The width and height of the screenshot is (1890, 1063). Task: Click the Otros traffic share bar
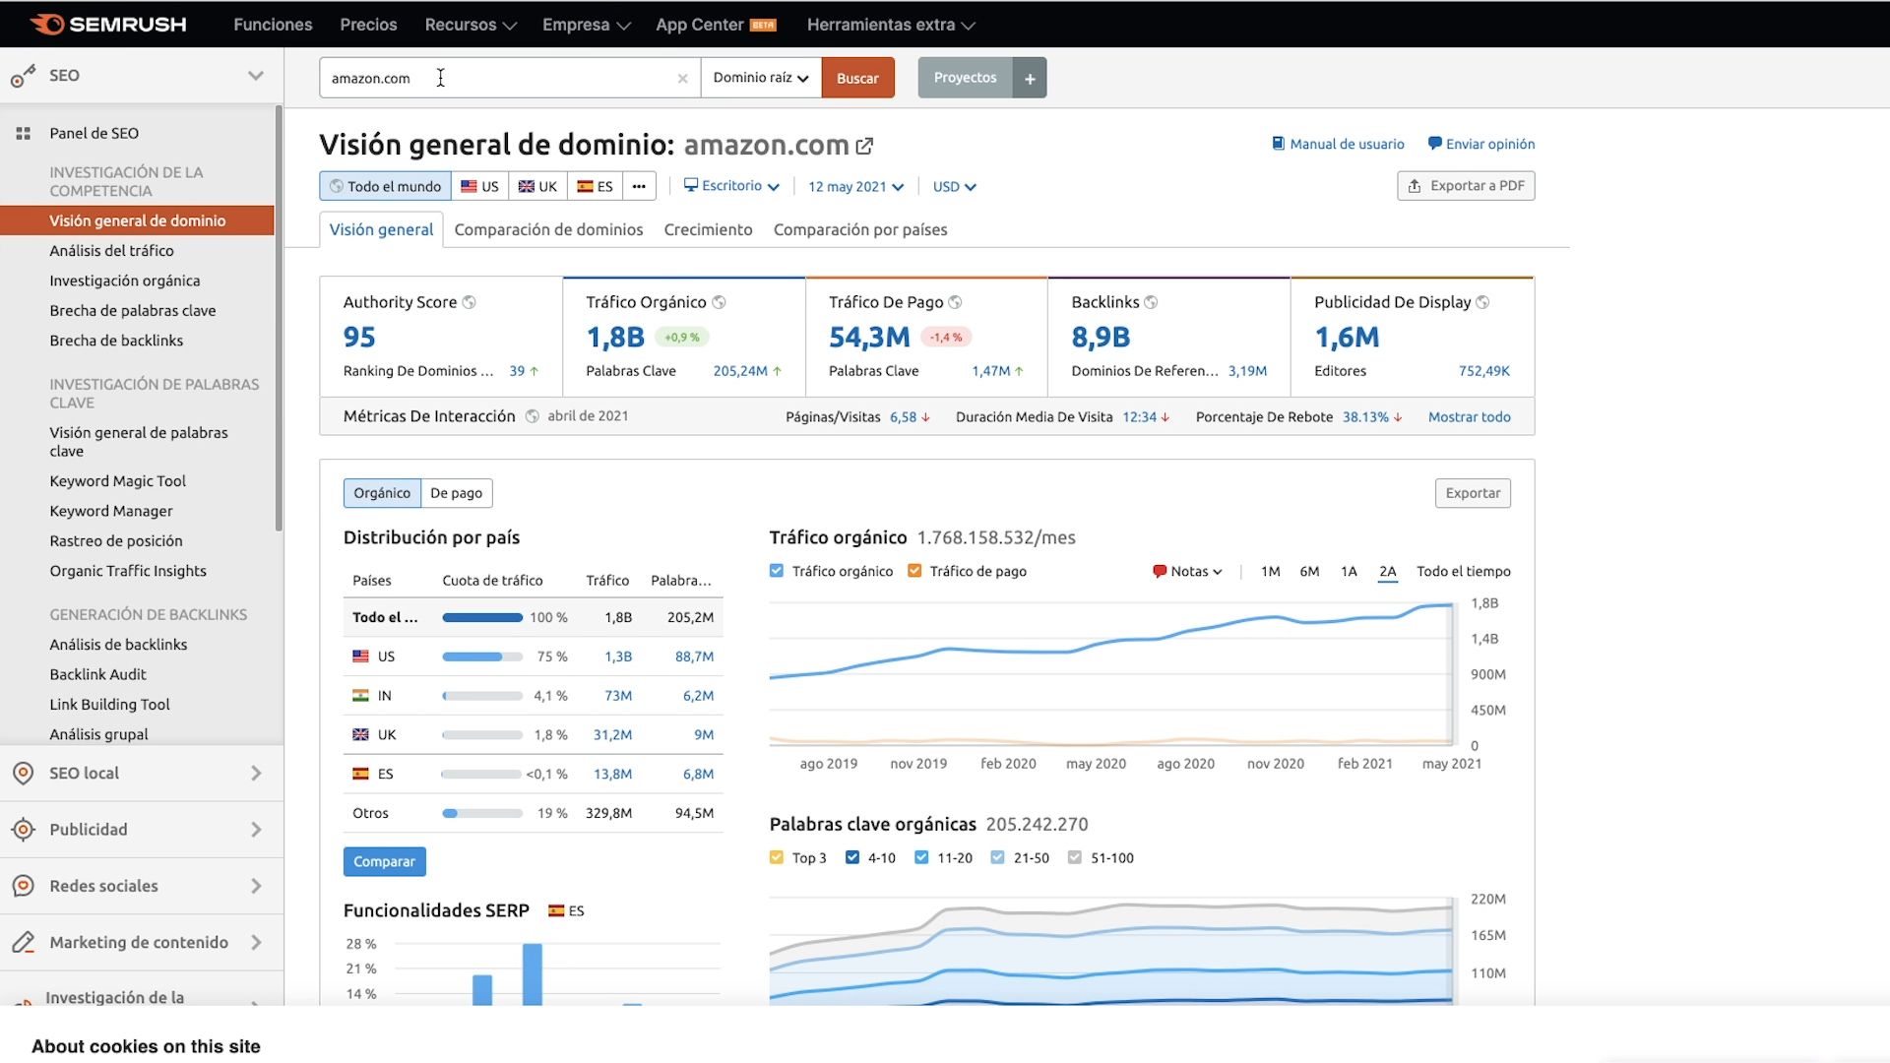[482, 813]
